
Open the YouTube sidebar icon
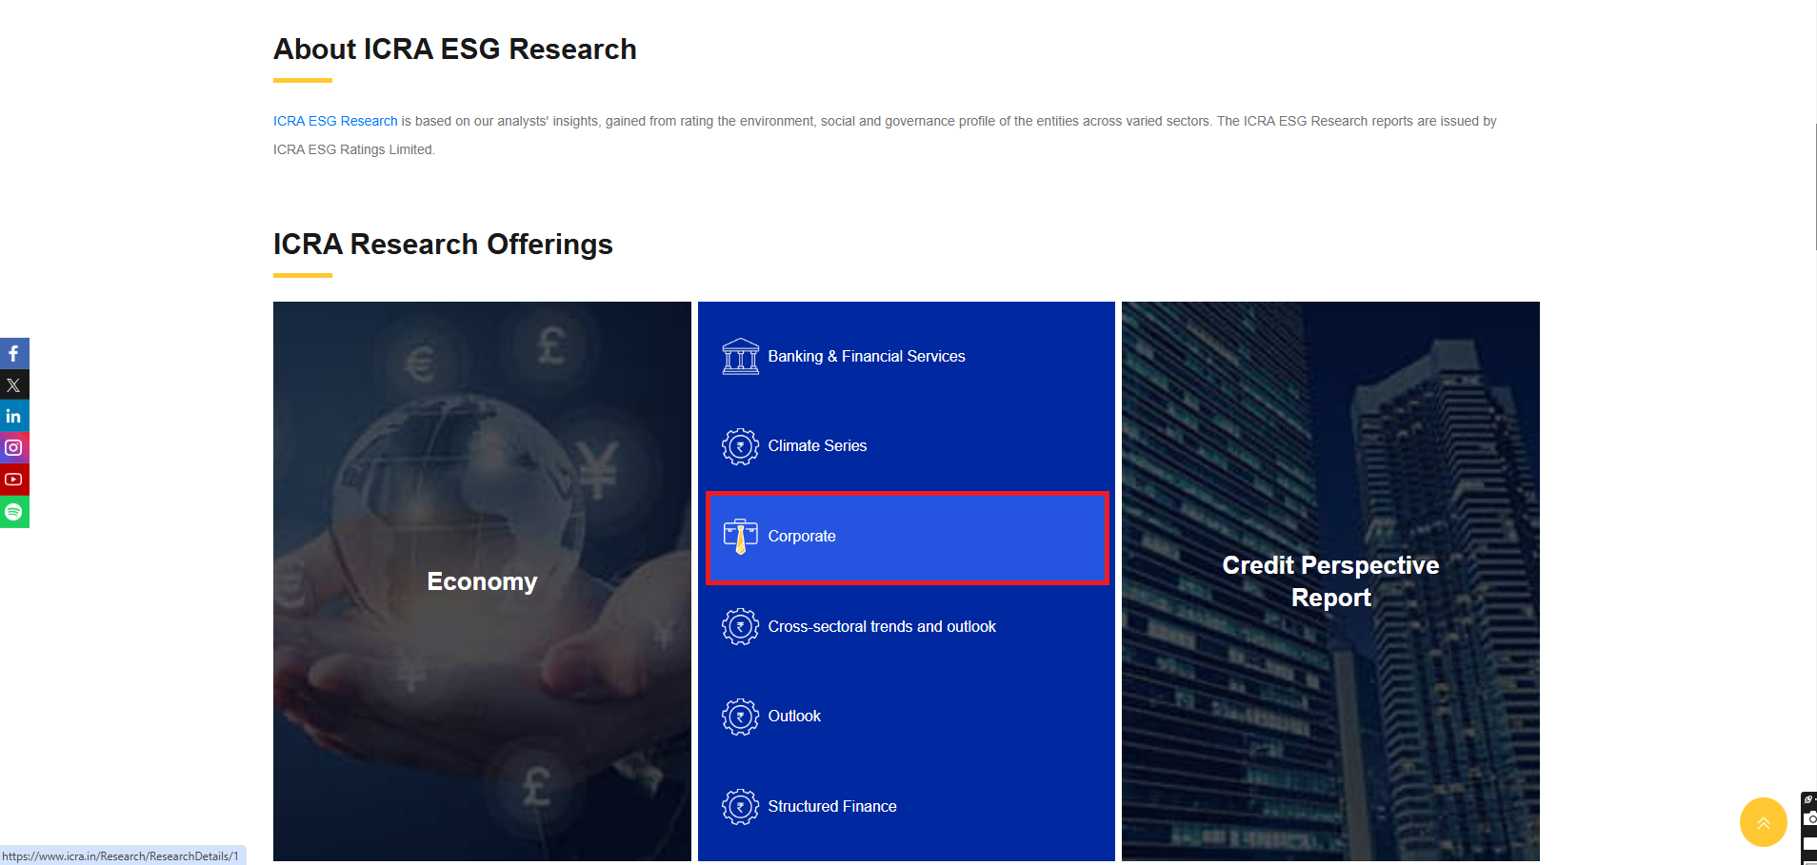point(13,480)
